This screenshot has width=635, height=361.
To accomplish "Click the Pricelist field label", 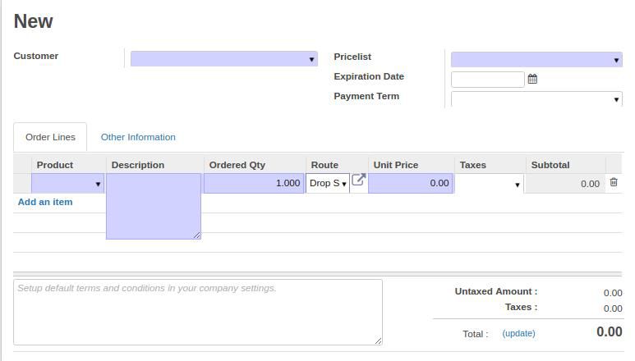I will pos(352,57).
